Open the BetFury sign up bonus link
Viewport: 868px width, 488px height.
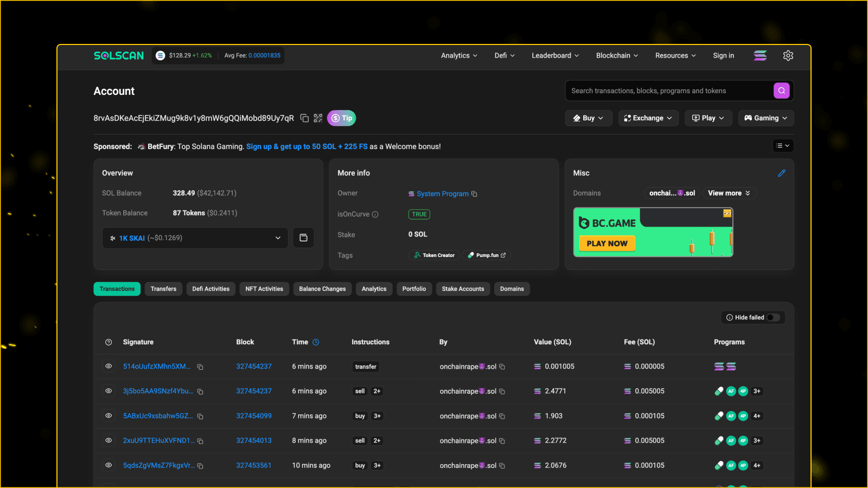coord(307,146)
